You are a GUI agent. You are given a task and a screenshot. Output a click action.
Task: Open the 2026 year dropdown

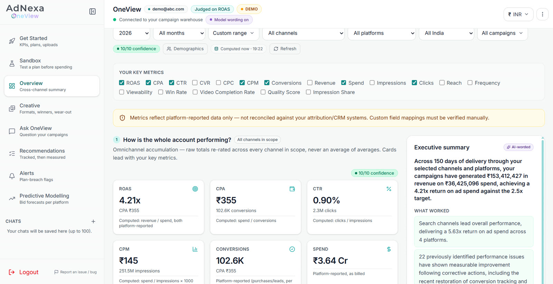(x=131, y=33)
